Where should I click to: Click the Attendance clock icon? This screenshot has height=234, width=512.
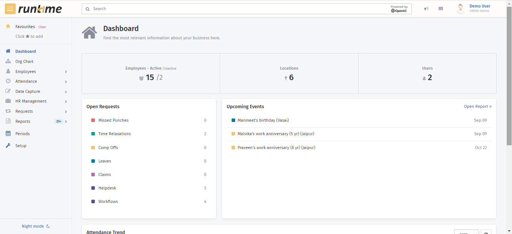tap(8, 81)
